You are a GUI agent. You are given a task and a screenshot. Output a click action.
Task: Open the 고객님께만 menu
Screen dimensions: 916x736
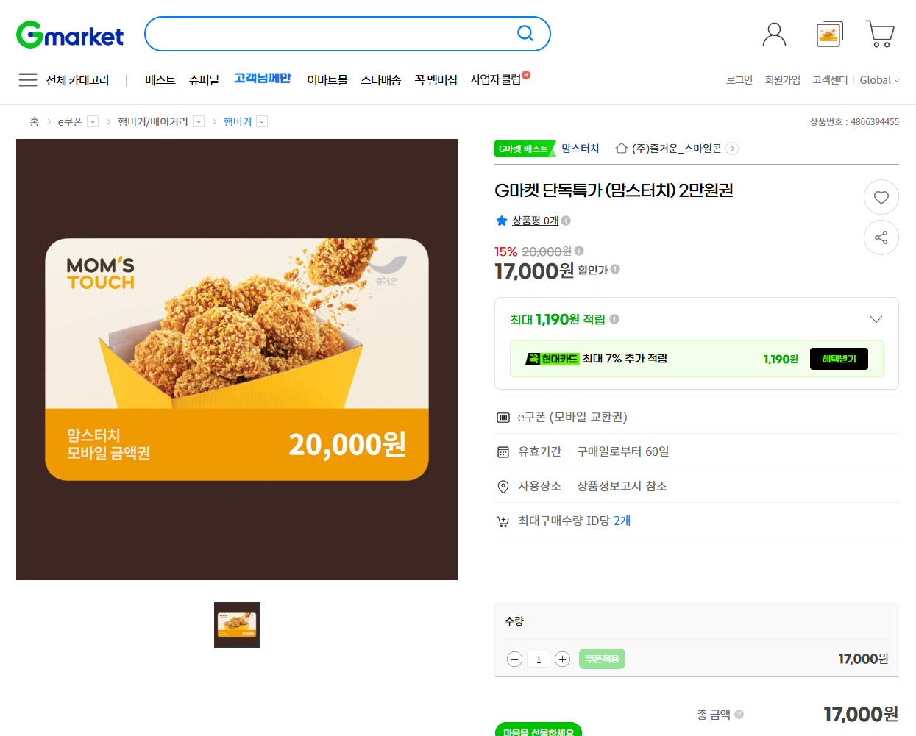(x=263, y=78)
